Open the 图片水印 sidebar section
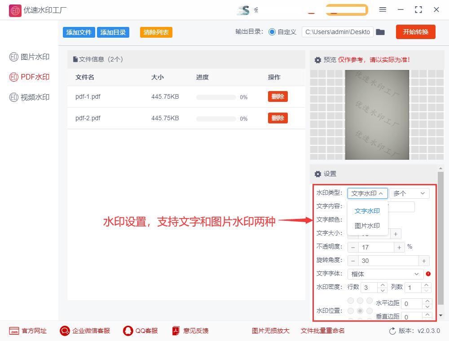 click(28, 57)
